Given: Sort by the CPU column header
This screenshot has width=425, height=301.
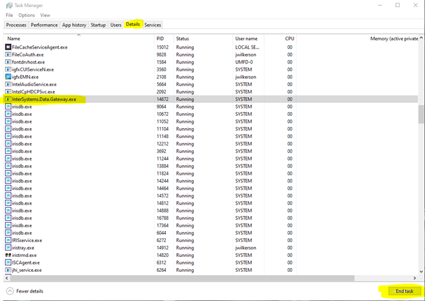Looking at the screenshot, I should [x=289, y=39].
